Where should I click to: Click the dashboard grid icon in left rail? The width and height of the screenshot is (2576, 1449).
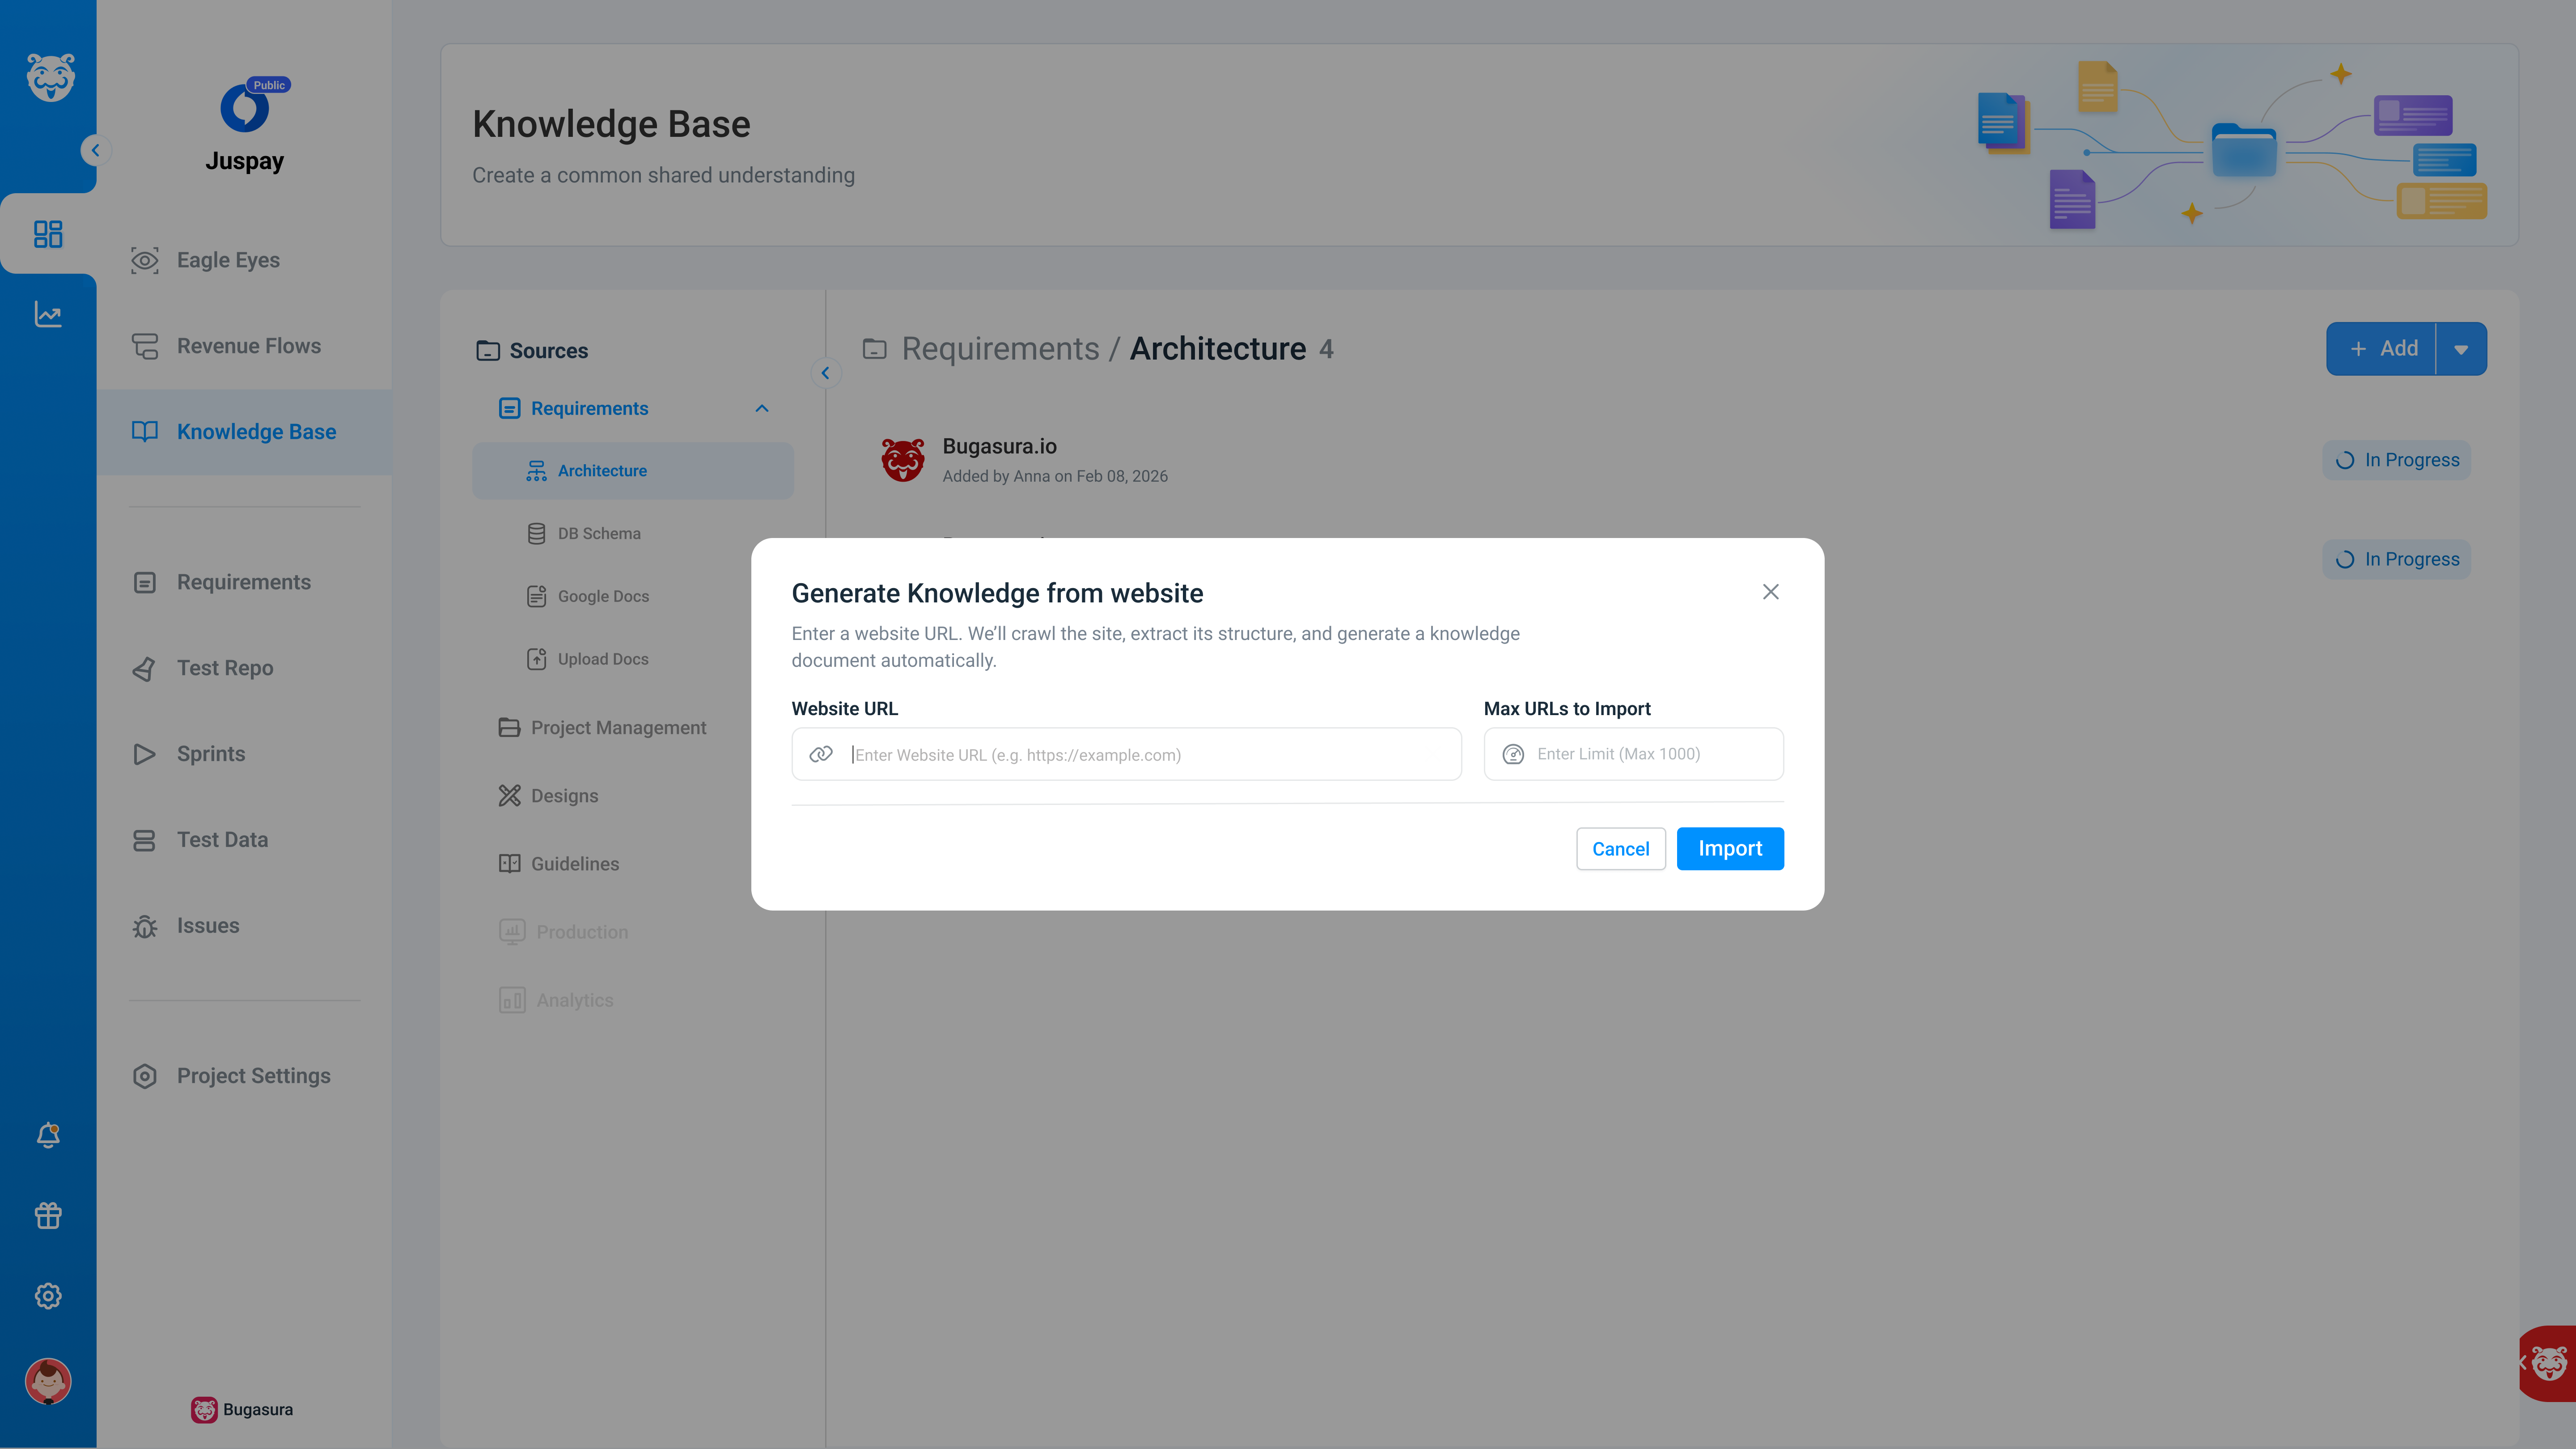48,234
